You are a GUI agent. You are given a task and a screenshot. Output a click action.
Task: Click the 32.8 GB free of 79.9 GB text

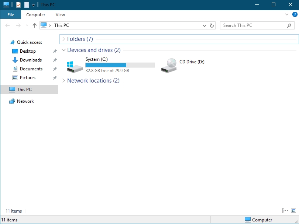pyautogui.click(x=107, y=71)
